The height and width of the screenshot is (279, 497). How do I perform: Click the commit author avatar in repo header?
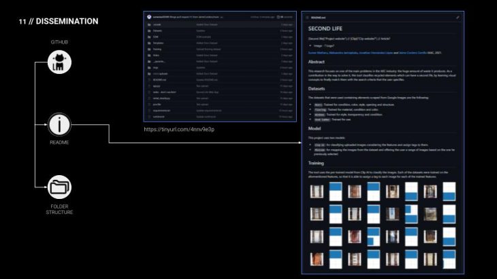point(149,16)
